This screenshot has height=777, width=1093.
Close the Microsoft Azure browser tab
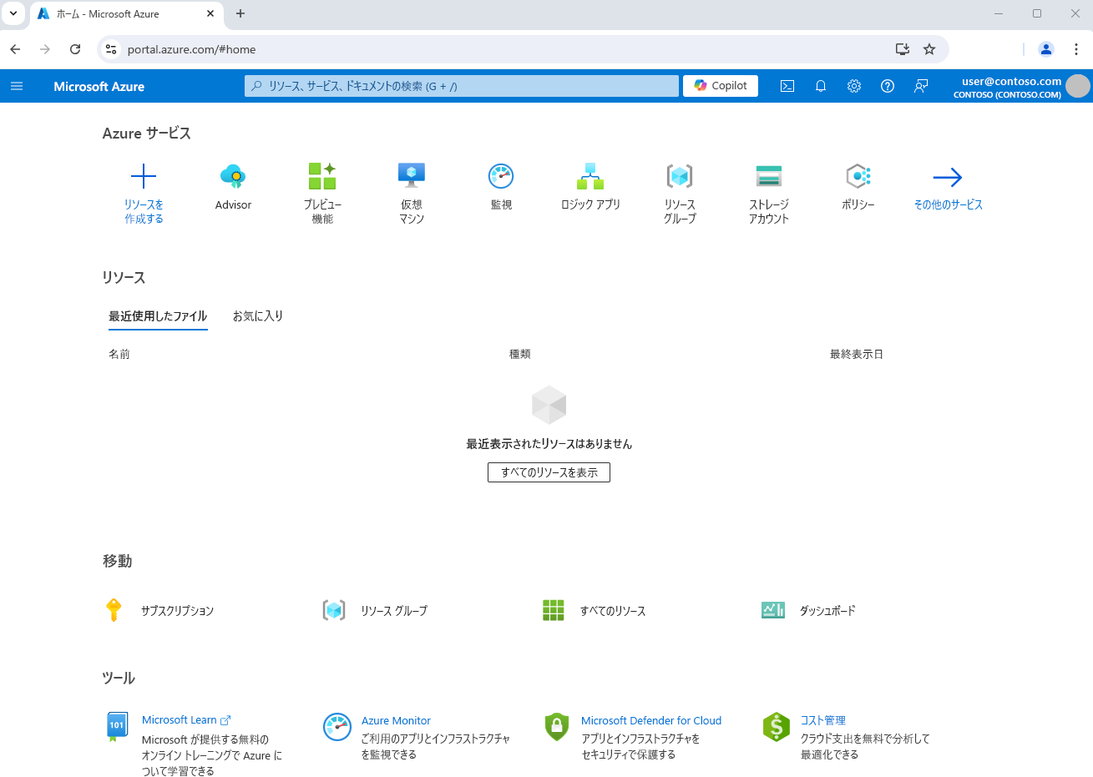tap(210, 13)
